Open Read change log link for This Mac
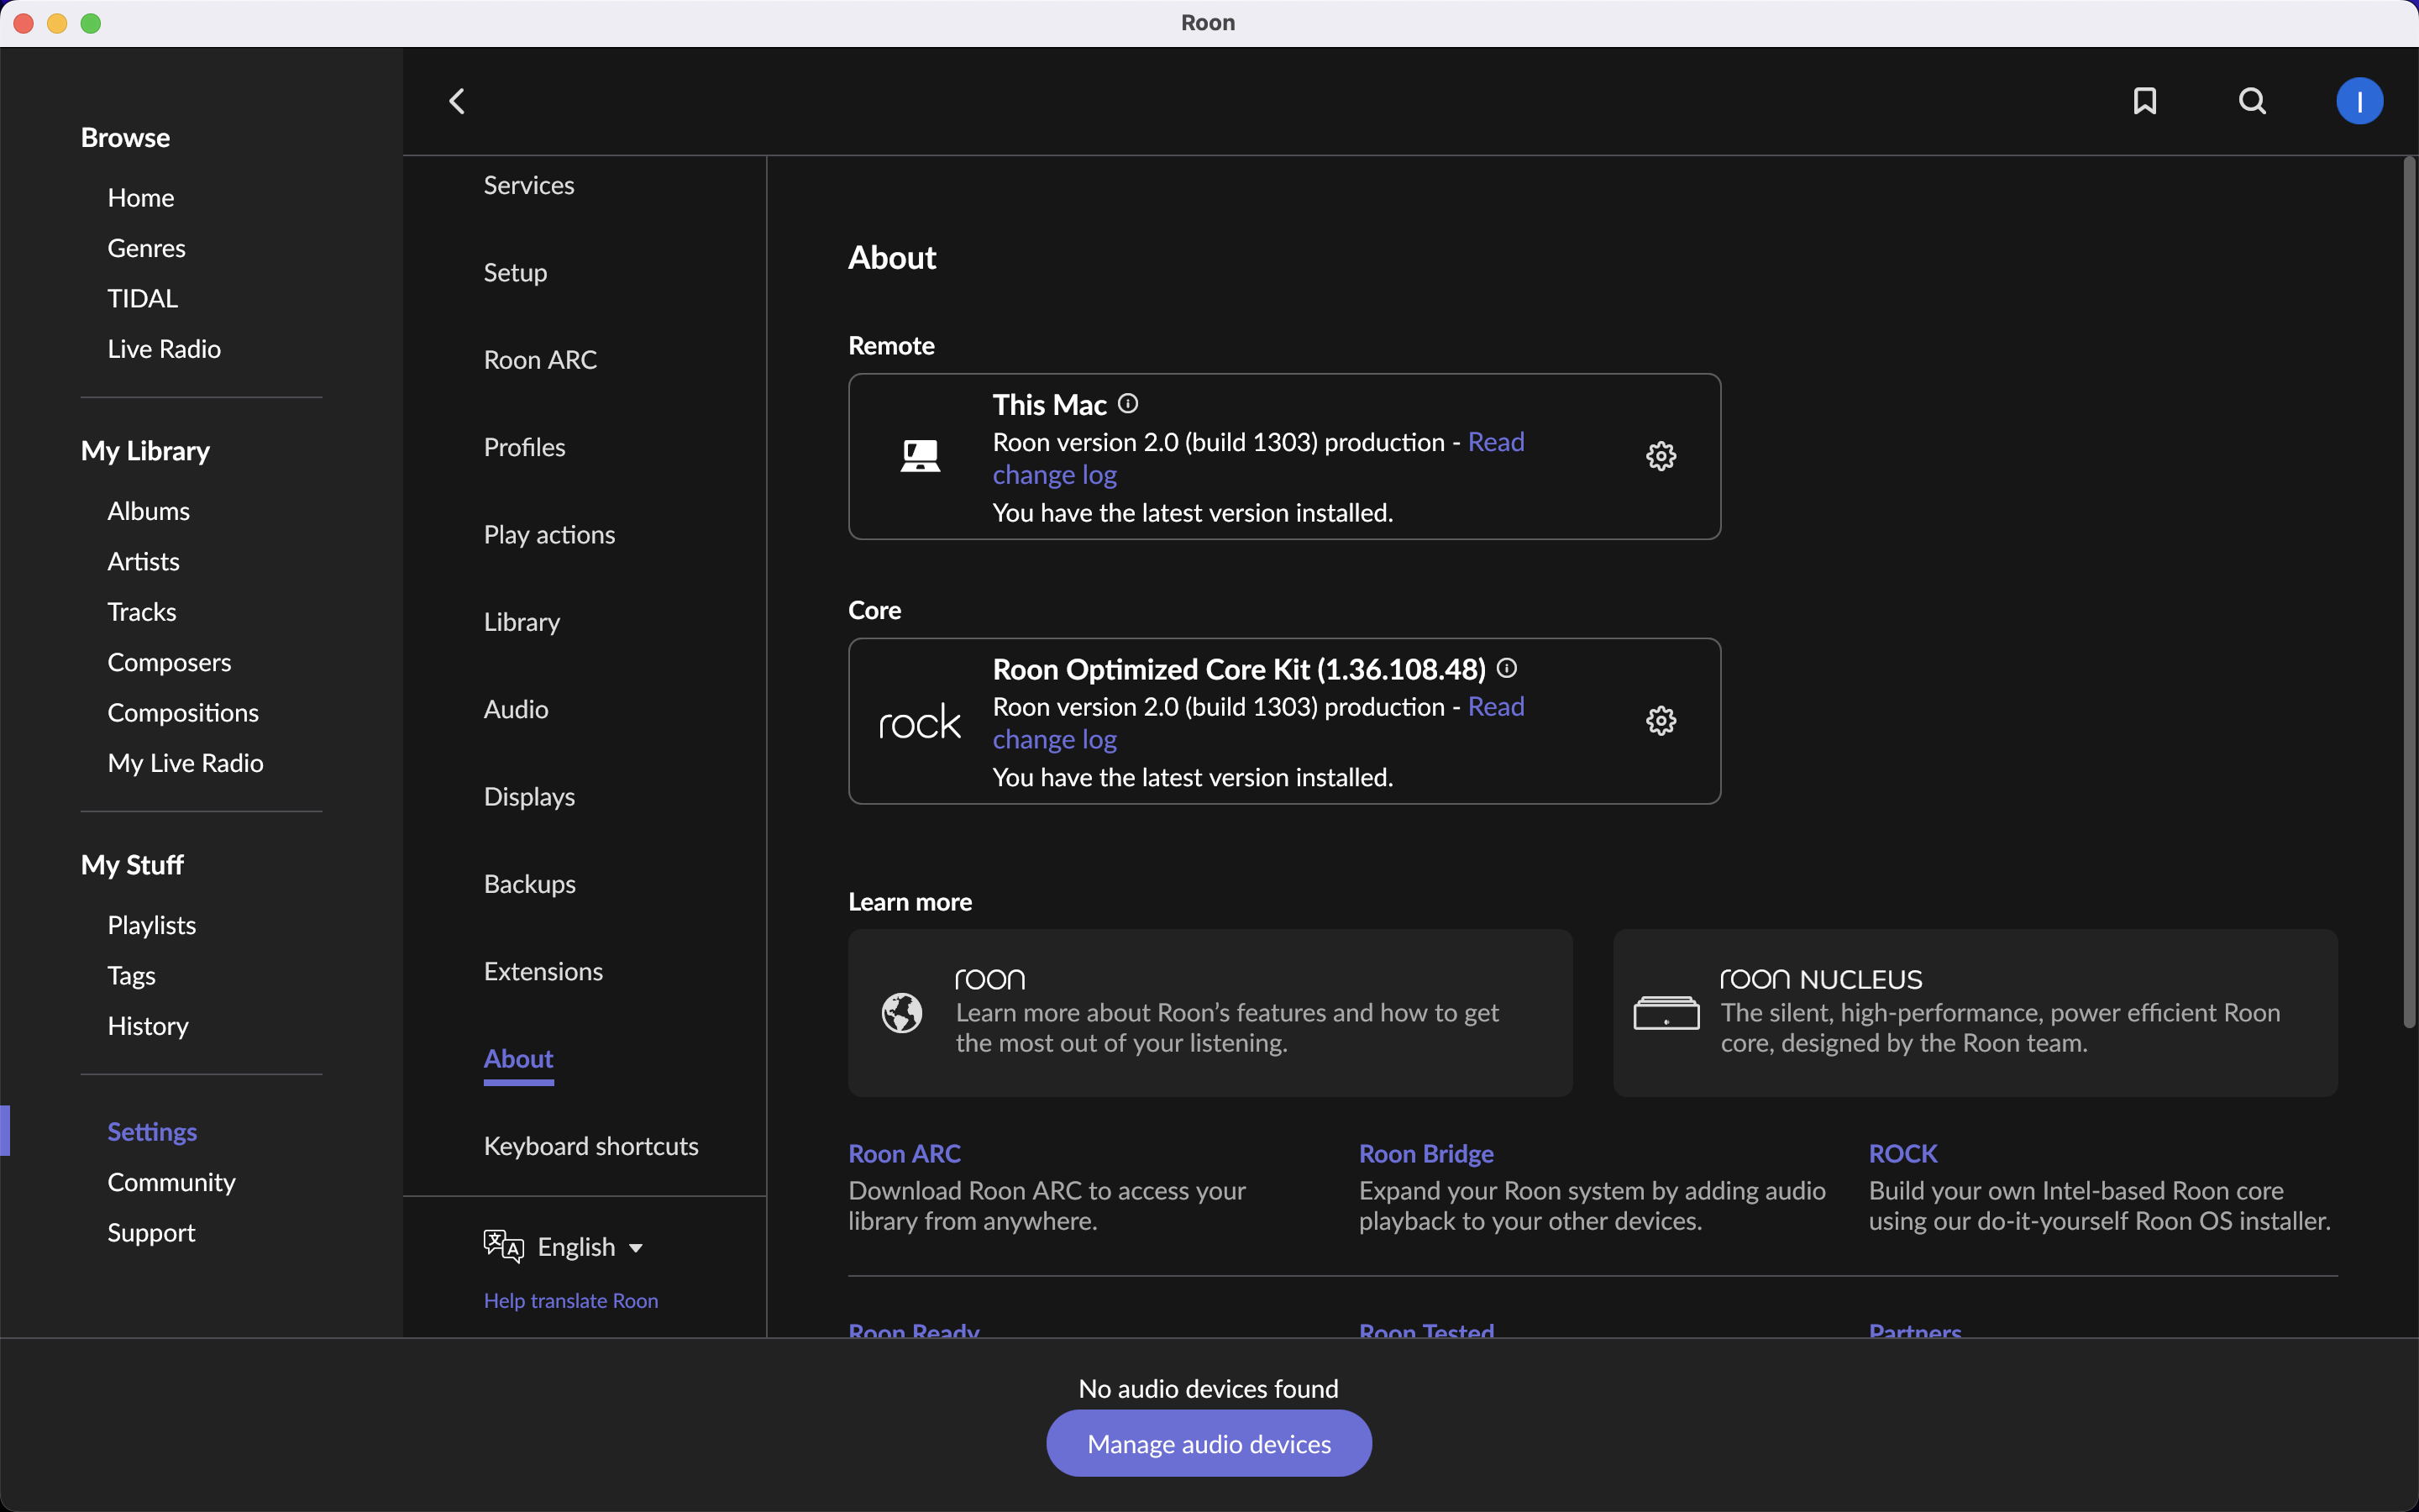This screenshot has width=2419, height=1512. click(x=1258, y=458)
